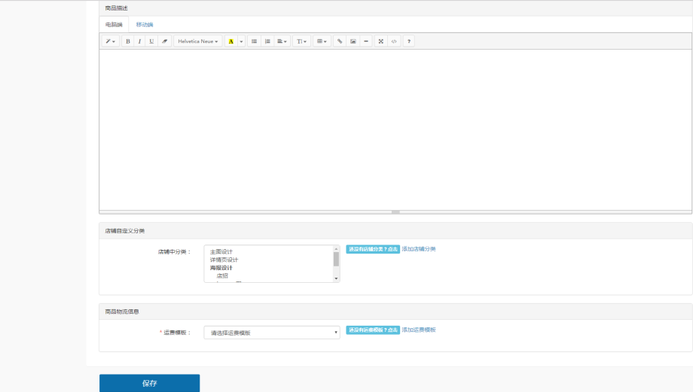
Task: Insert a horizontal rule line
Action: 366,41
